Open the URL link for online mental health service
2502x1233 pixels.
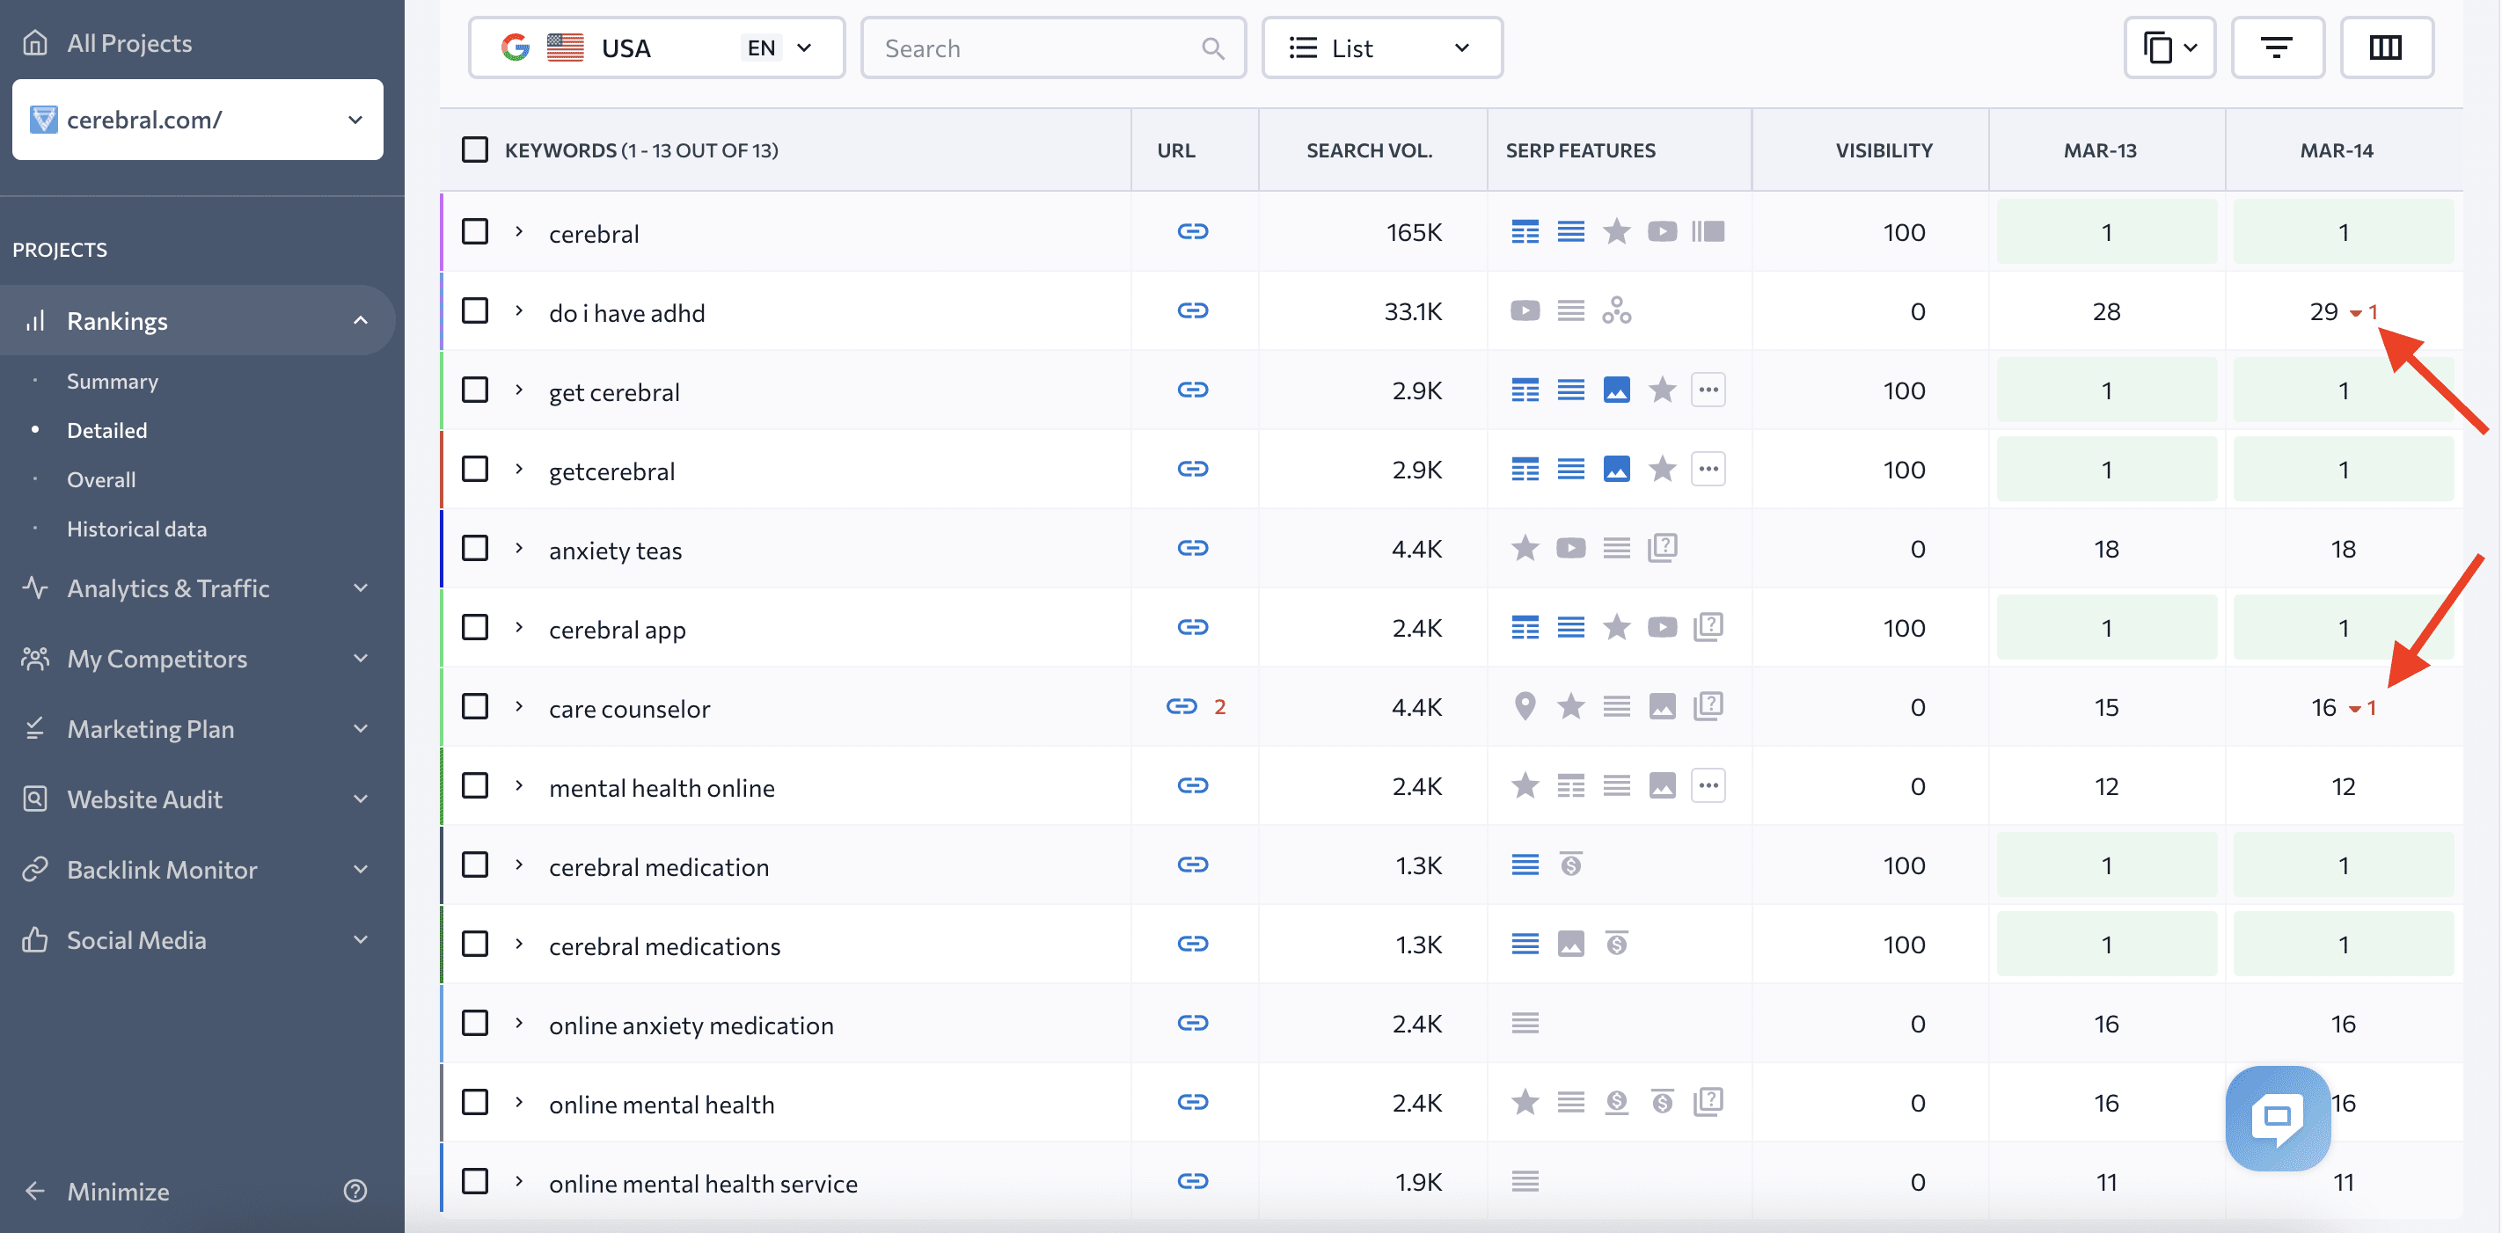tap(1193, 1180)
